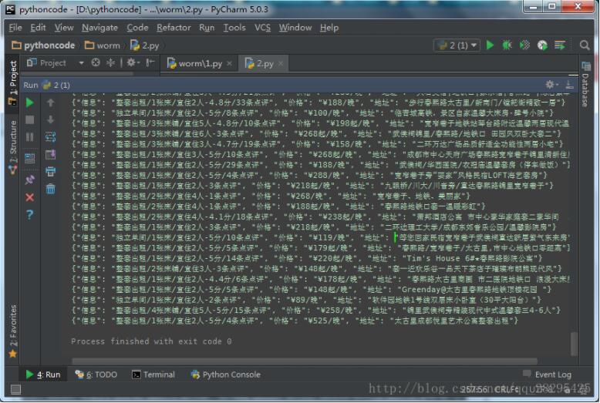Open the Database side panel
600x403 pixels.
(585, 85)
